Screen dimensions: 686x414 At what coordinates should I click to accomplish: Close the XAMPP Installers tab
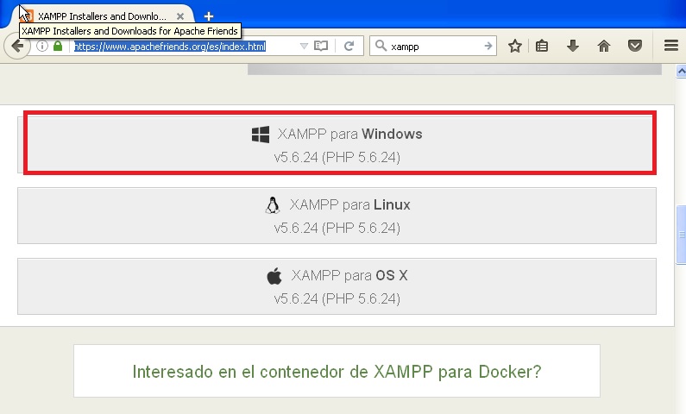(180, 16)
